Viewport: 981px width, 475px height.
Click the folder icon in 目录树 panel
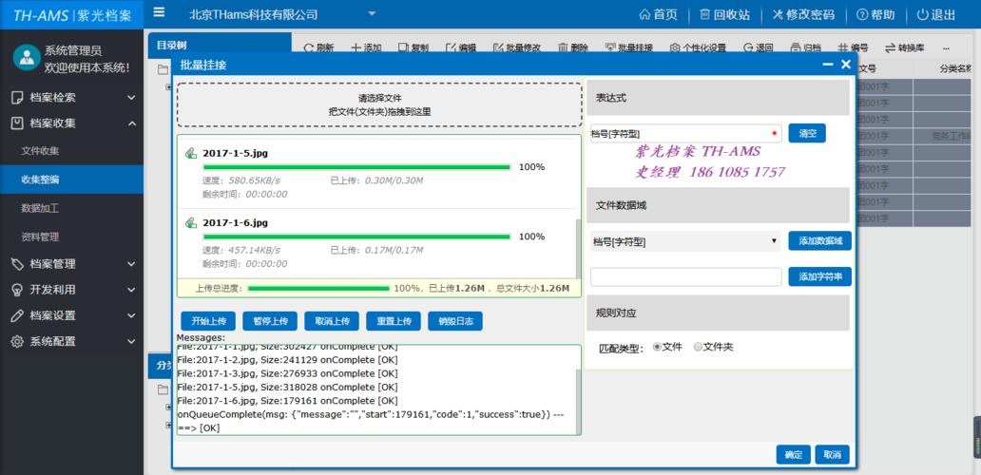point(163,69)
